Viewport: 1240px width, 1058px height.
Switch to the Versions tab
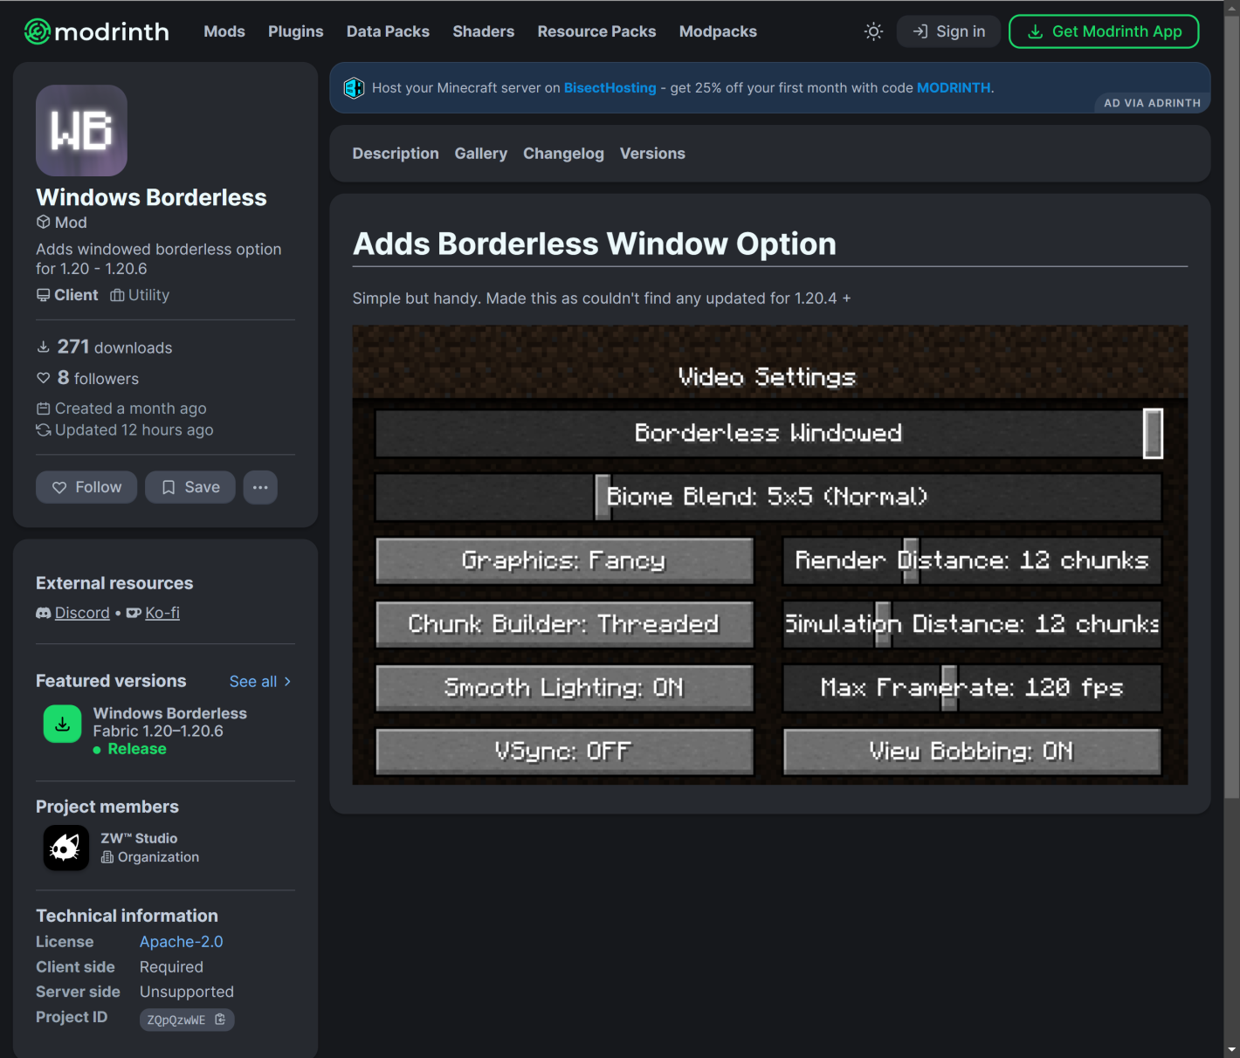point(652,154)
